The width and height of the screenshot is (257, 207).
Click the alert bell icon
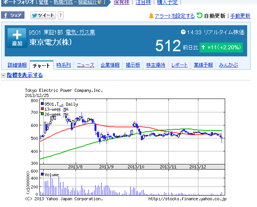point(152,16)
